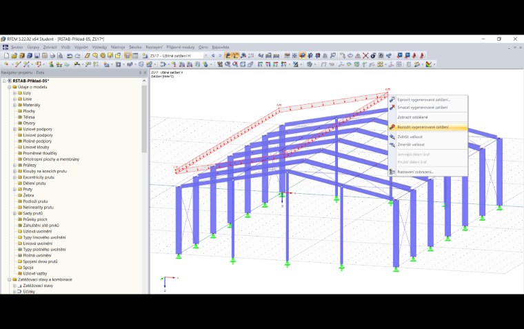Select Plochy in navigator tree

pyautogui.click(x=29, y=111)
